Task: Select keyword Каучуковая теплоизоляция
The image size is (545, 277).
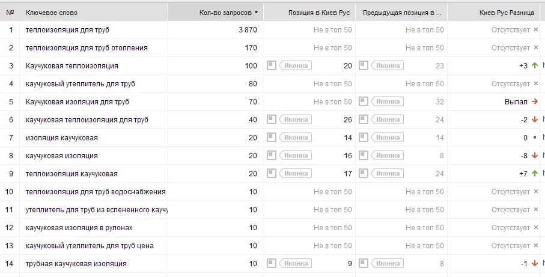Action: 72,66
